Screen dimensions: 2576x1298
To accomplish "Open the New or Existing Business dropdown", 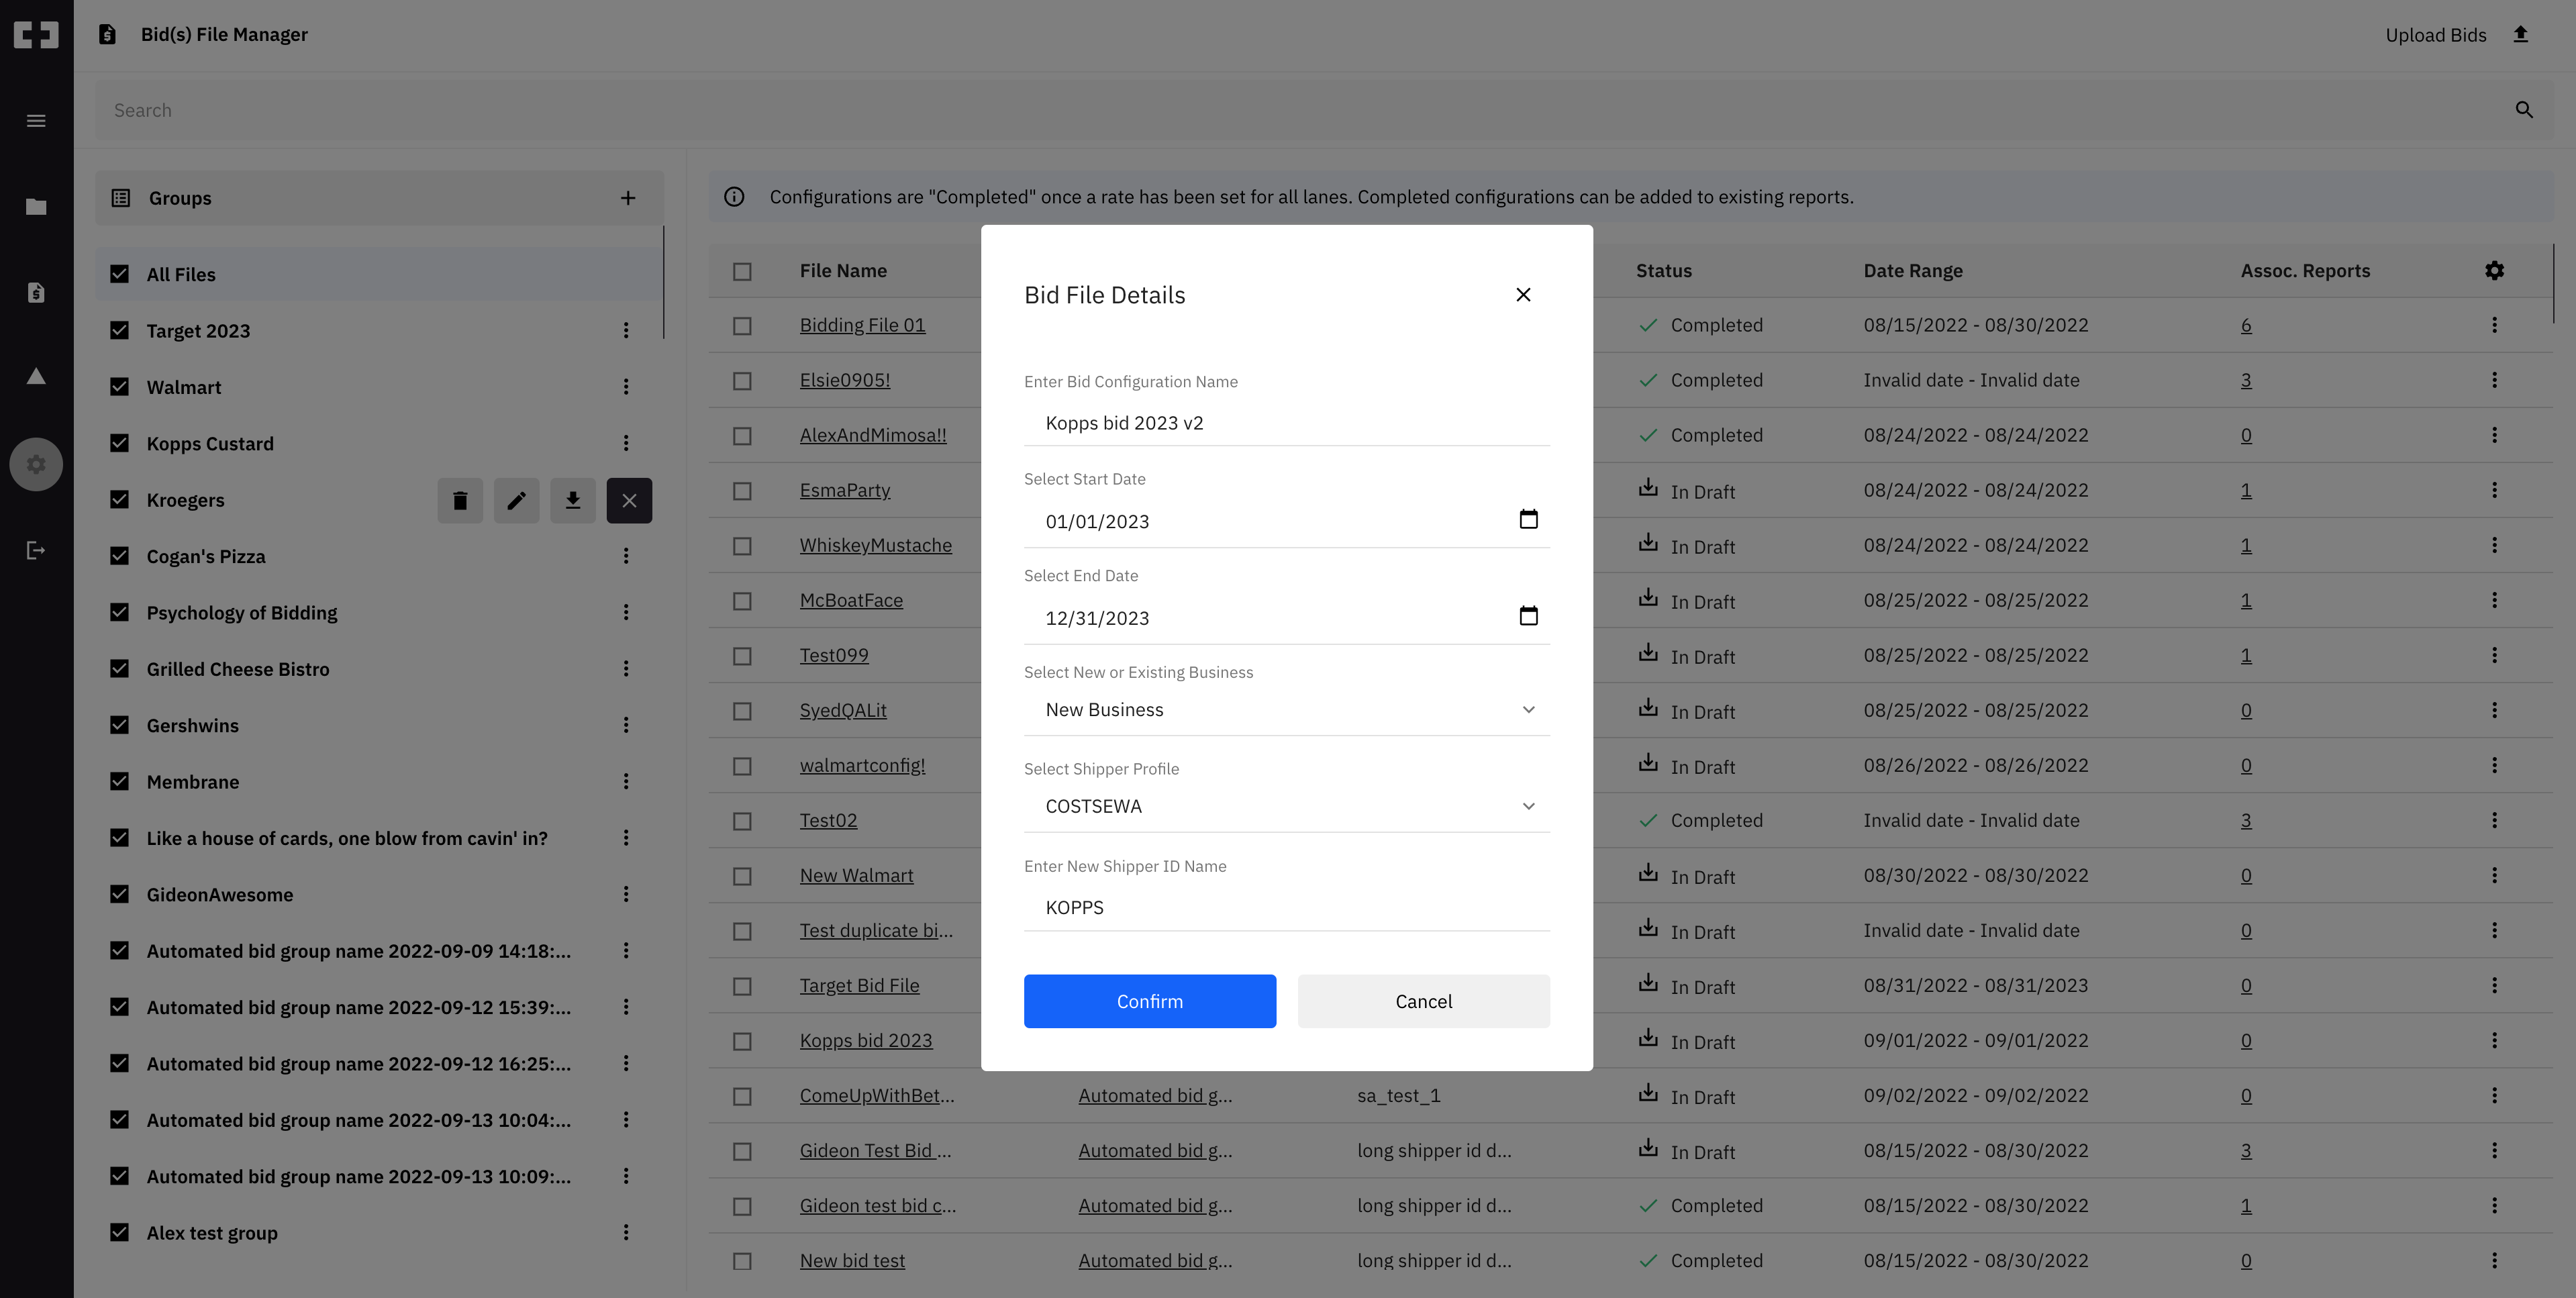I will [x=1528, y=709].
